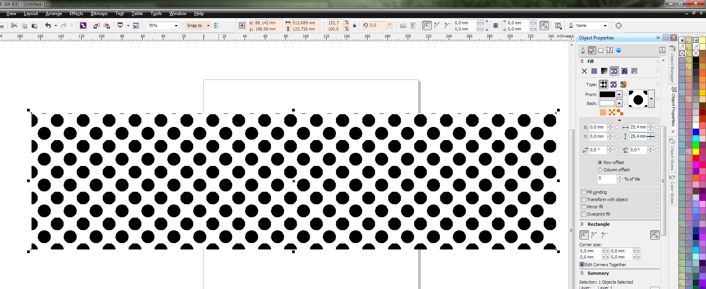Viewport: 706px width, 289px height.
Task: Select Row offset radio button
Action: click(600, 162)
